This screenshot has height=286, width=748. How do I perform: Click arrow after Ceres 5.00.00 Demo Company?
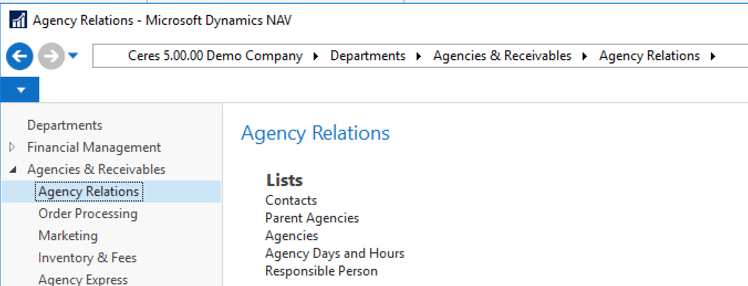point(316,56)
